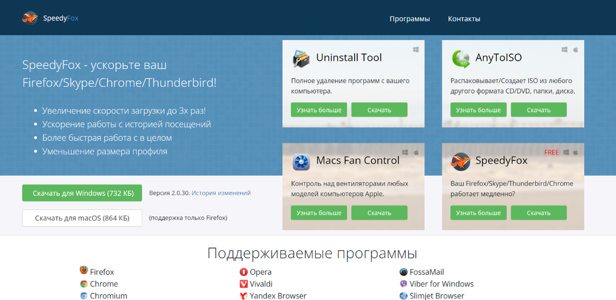Viewport: 616px width, 300px height.
Task: Click Узнать больше on the AnyToISO card
Action: 478,109
